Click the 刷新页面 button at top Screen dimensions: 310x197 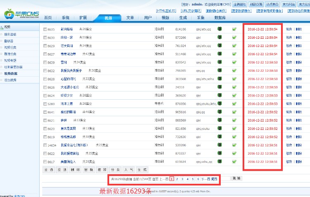[256, 5]
